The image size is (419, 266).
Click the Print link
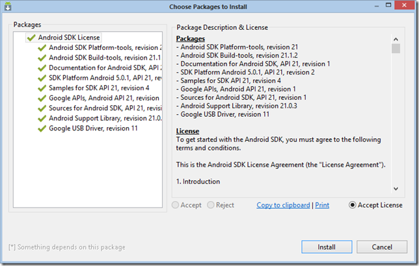tap(322, 205)
